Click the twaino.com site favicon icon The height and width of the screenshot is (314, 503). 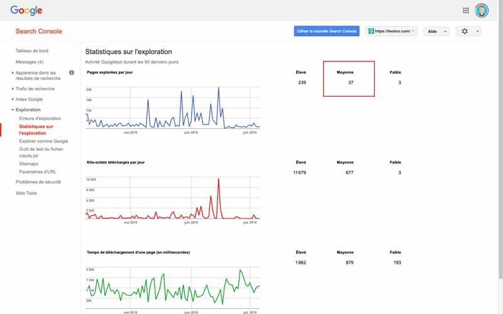coord(371,31)
